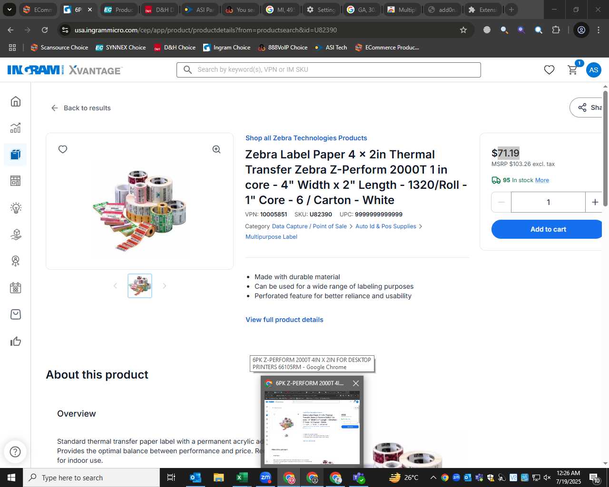Open Outlook from the taskbar

click(195, 477)
